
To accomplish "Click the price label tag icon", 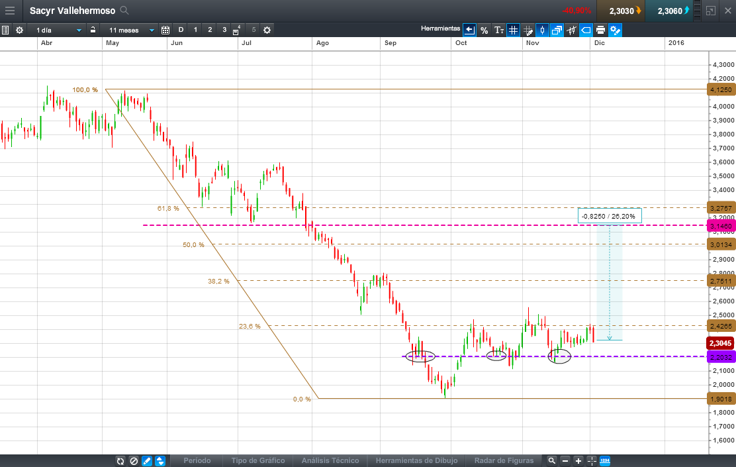I will pos(586,30).
